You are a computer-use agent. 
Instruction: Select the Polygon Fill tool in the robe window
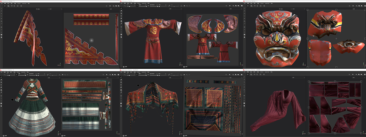pos(121,16)
